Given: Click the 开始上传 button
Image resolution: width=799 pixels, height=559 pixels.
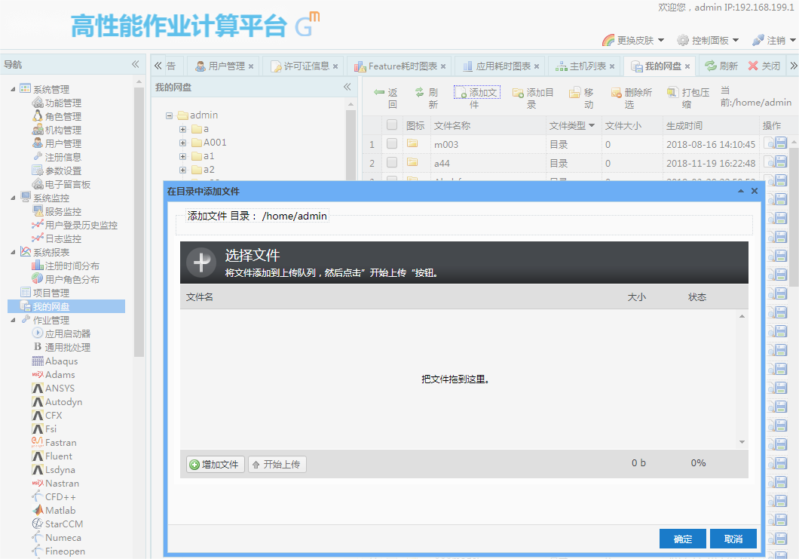Looking at the screenshot, I should pyautogui.click(x=277, y=464).
